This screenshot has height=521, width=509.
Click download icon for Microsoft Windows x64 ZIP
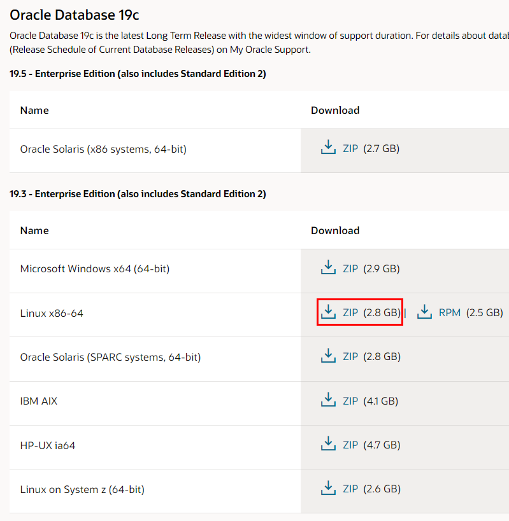tap(328, 267)
